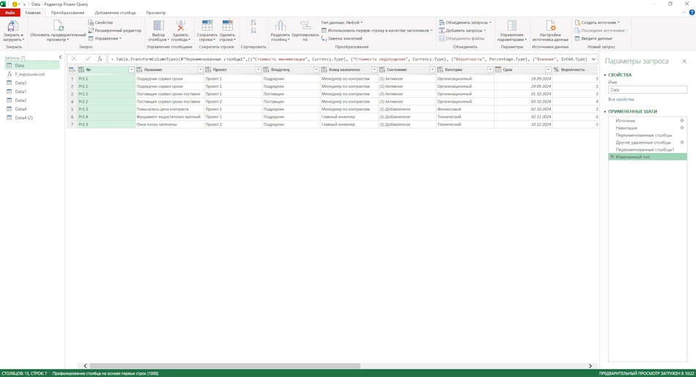Click the disabled Объединить файлы option
The height and width of the screenshot is (377, 696).
462,39
